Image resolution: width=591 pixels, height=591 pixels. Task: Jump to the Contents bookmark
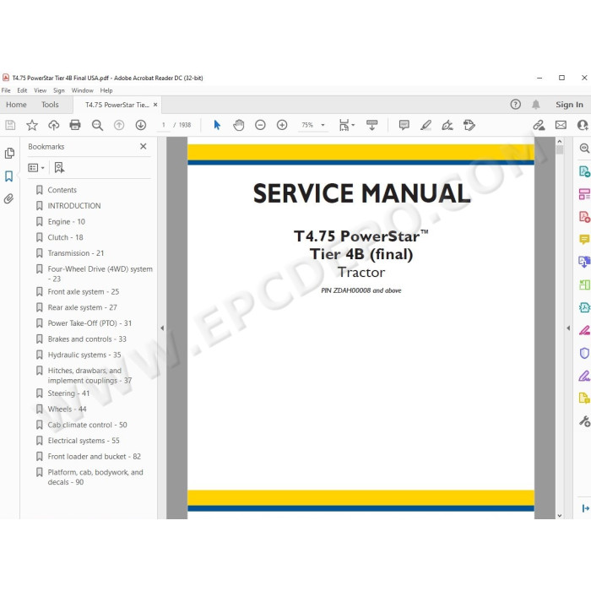[62, 190]
